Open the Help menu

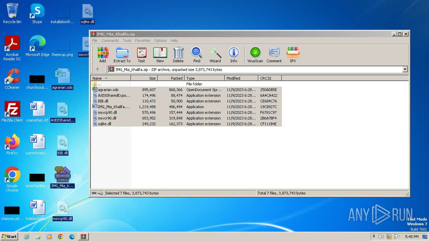(x=174, y=41)
